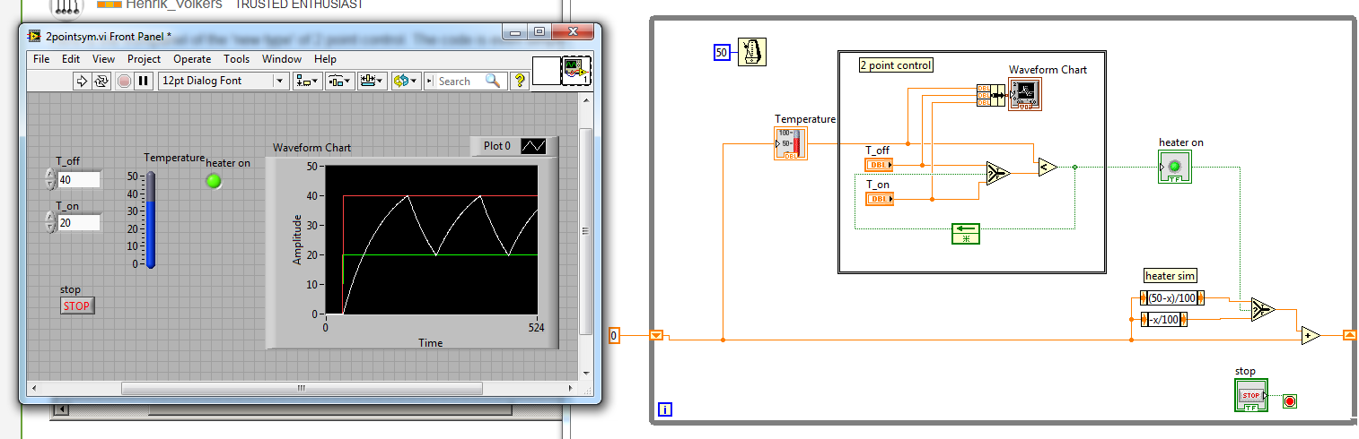Click the Temperature terminal on block diagram
The height and width of the screenshot is (439, 1359).
pos(790,142)
